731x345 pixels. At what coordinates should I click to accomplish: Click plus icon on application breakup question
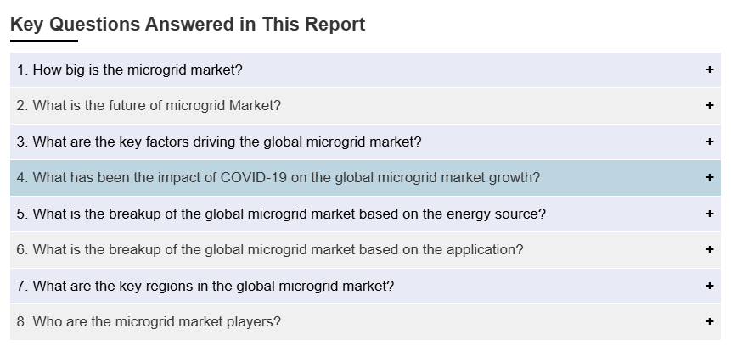click(709, 250)
